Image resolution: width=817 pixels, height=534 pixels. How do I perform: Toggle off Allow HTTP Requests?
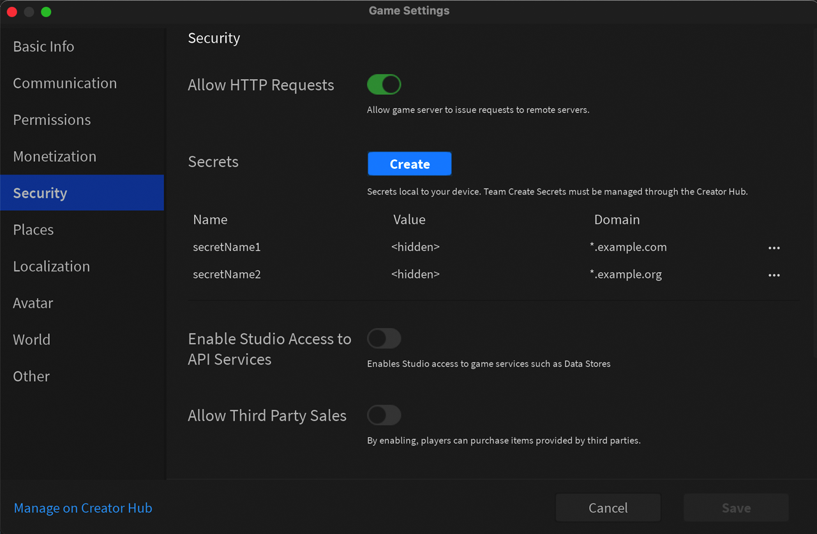pos(384,84)
